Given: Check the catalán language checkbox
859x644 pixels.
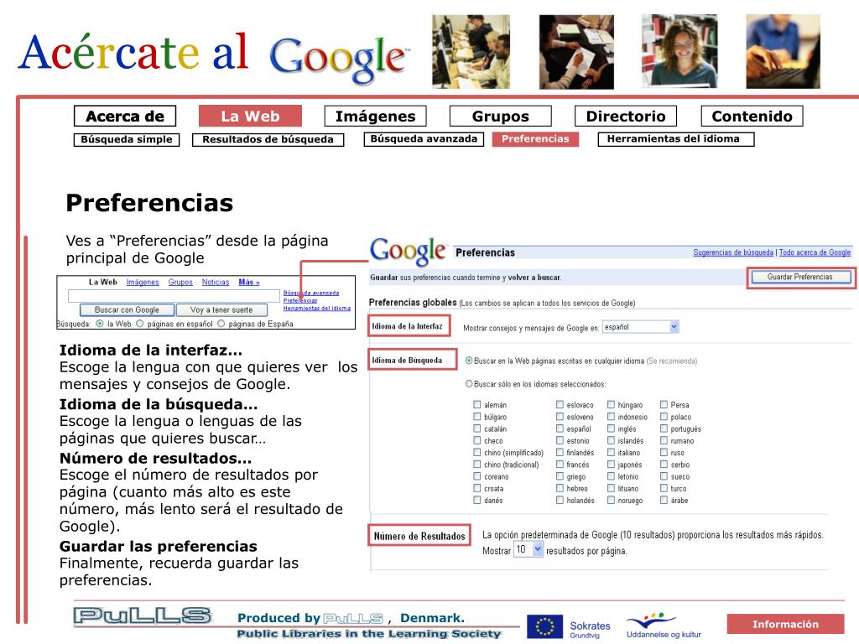Looking at the screenshot, I should tap(476, 428).
